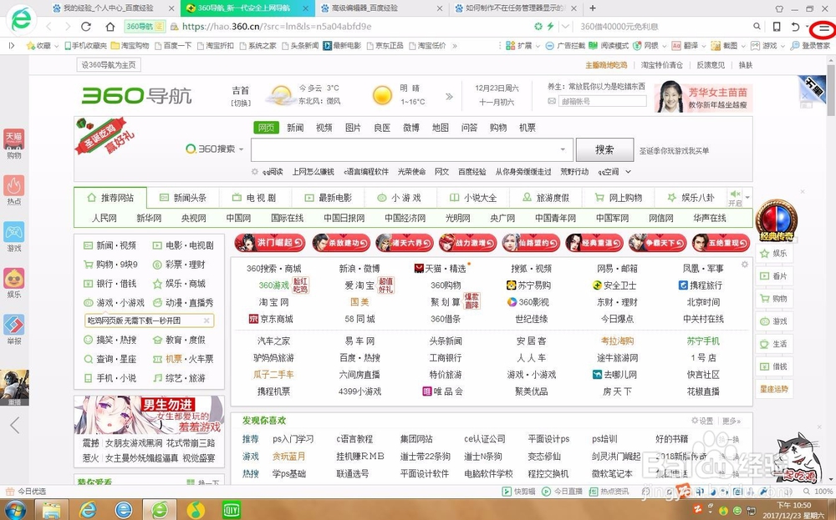The image size is (836, 520).
Task: Click the 男生勿进 game ad thumbnail
Action: coord(150,415)
